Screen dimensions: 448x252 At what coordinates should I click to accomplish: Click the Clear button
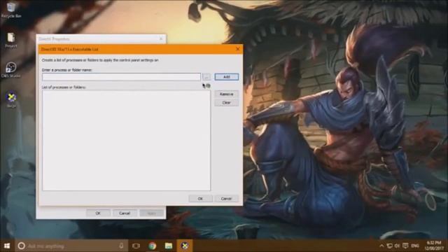pos(227,103)
